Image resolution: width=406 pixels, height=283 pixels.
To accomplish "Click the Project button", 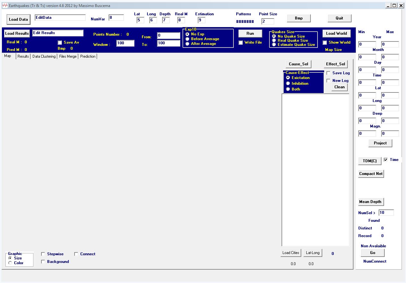I will tap(380, 143).
